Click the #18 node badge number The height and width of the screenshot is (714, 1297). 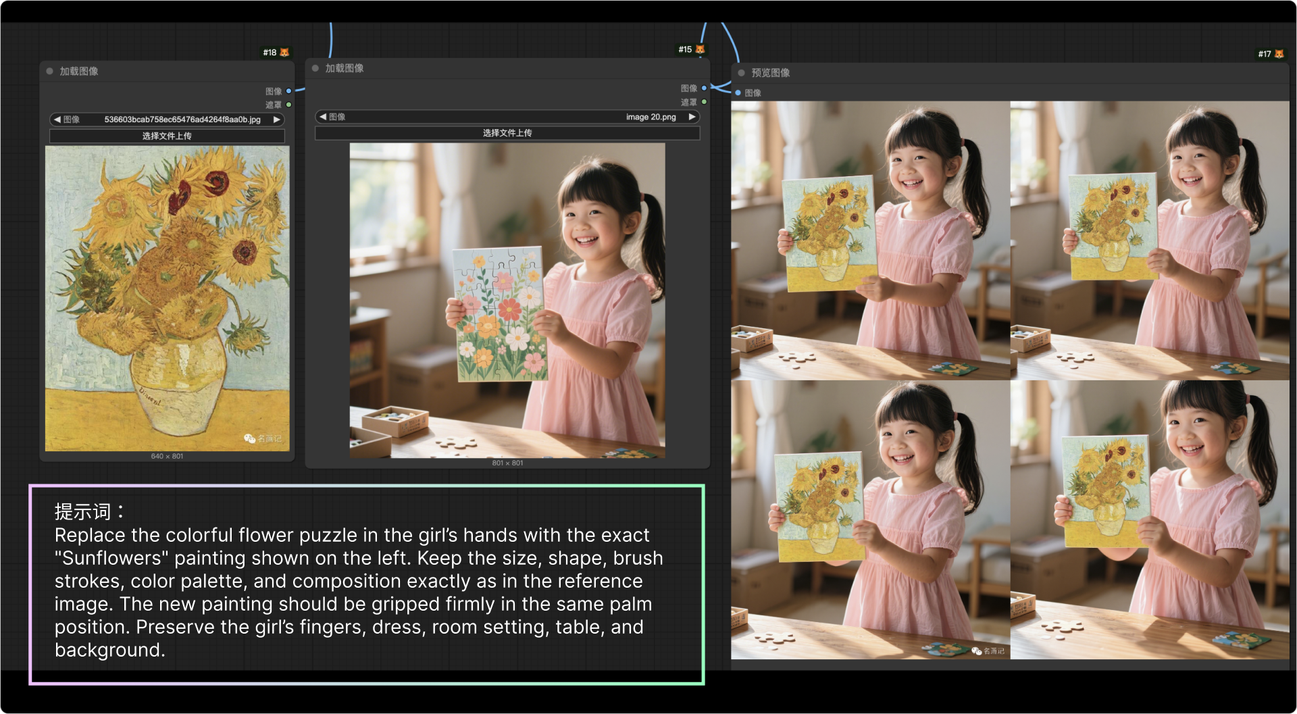pos(270,52)
